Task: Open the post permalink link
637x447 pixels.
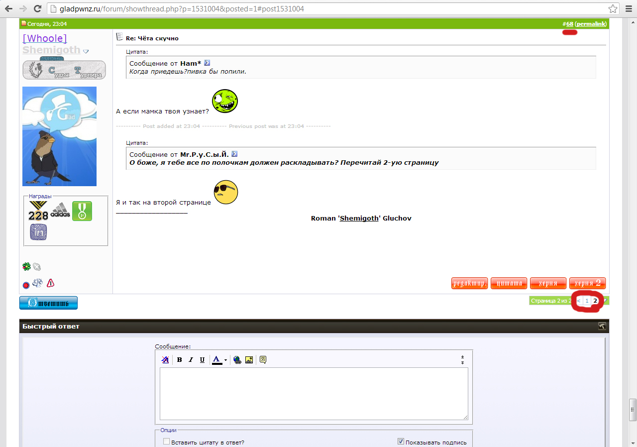Action: (x=591, y=24)
